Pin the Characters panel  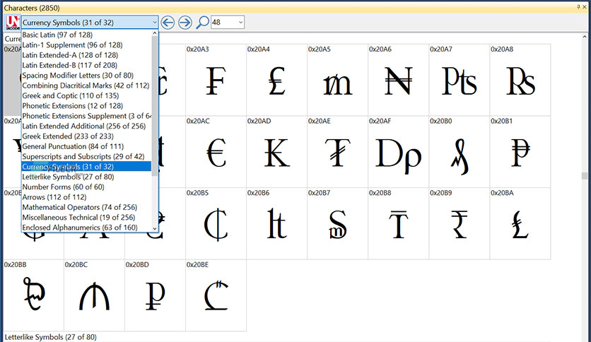click(x=578, y=7)
